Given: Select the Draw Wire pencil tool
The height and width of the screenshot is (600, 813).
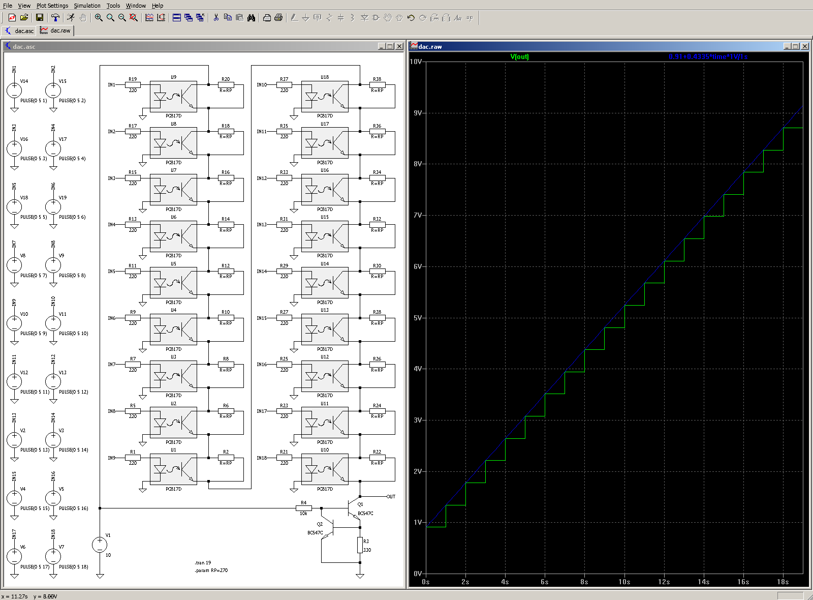Looking at the screenshot, I should pyautogui.click(x=294, y=18).
